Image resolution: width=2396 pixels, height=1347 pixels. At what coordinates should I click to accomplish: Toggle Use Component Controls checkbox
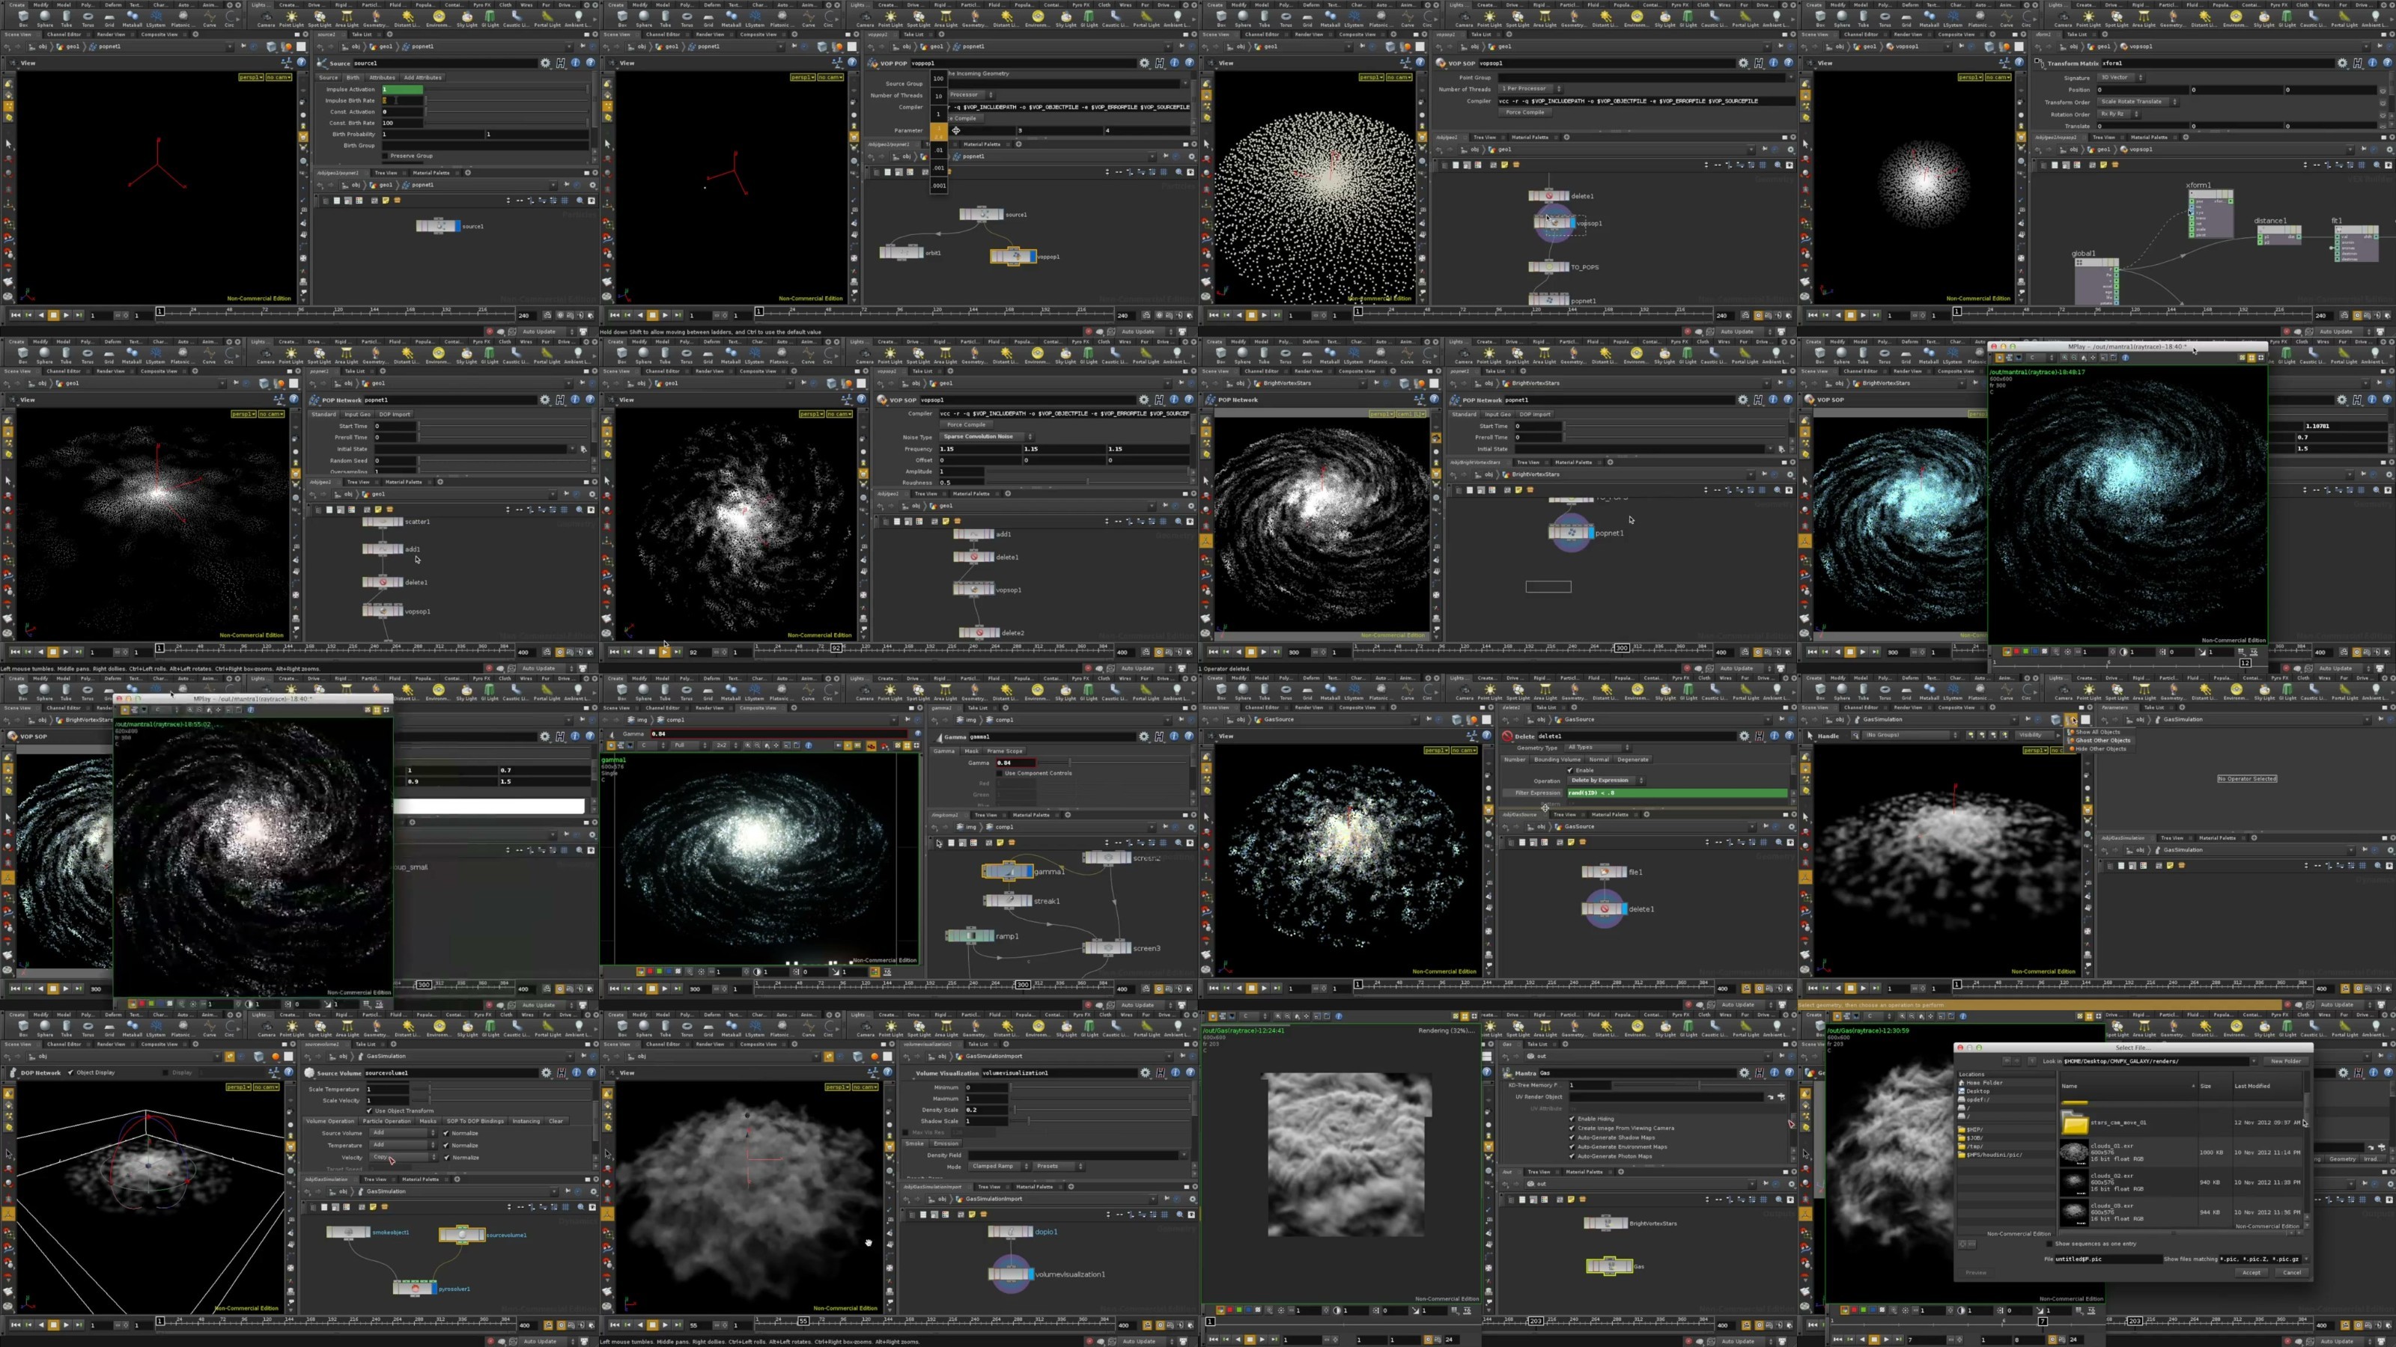(1001, 772)
